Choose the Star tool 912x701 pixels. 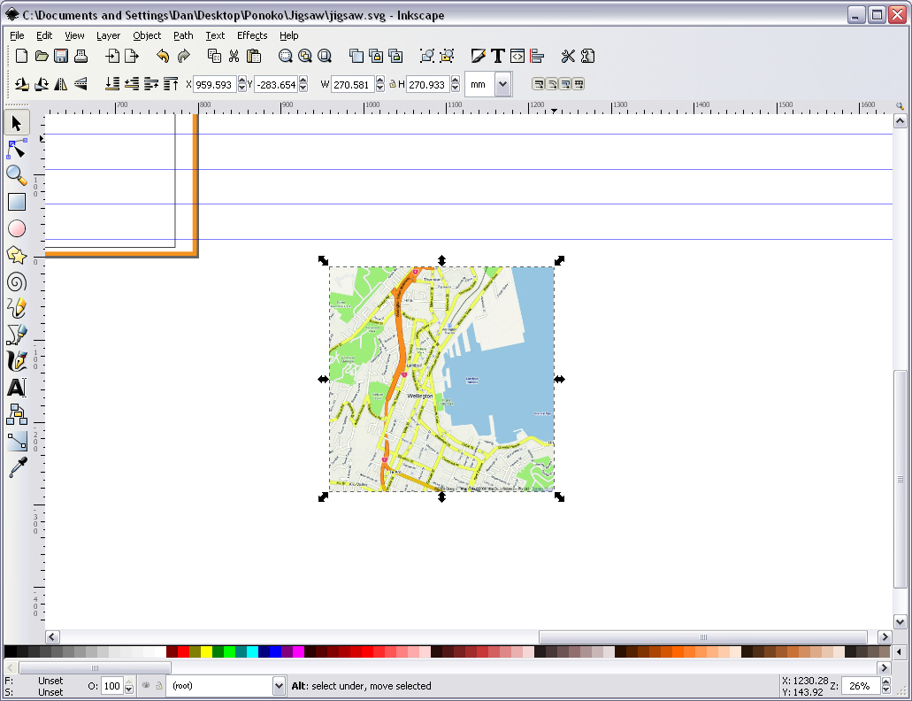point(16,255)
